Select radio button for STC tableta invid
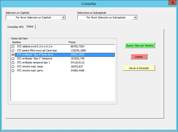The height and width of the screenshot is (132, 178). click(x=13, y=47)
